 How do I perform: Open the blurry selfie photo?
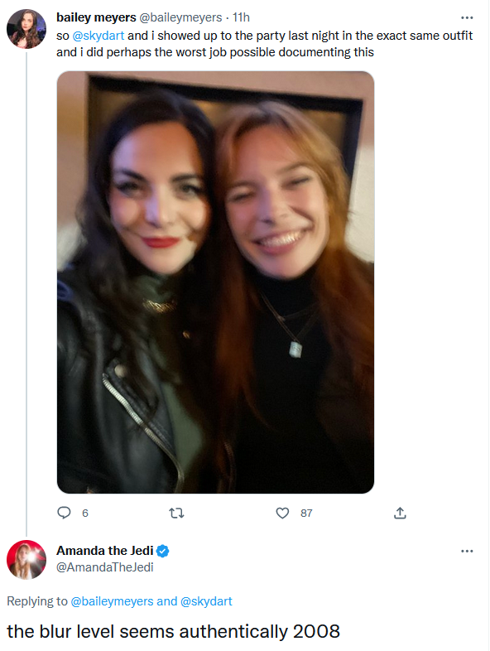coord(215,282)
